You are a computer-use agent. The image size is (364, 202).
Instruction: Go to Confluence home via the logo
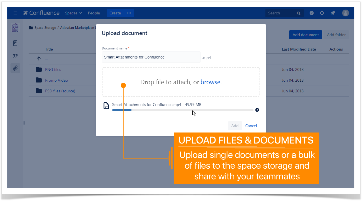click(x=41, y=13)
